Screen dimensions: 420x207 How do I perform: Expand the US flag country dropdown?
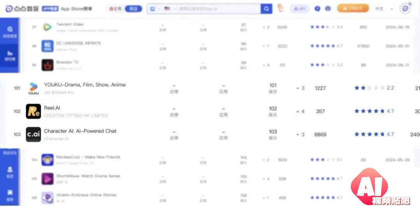tap(170, 9)
